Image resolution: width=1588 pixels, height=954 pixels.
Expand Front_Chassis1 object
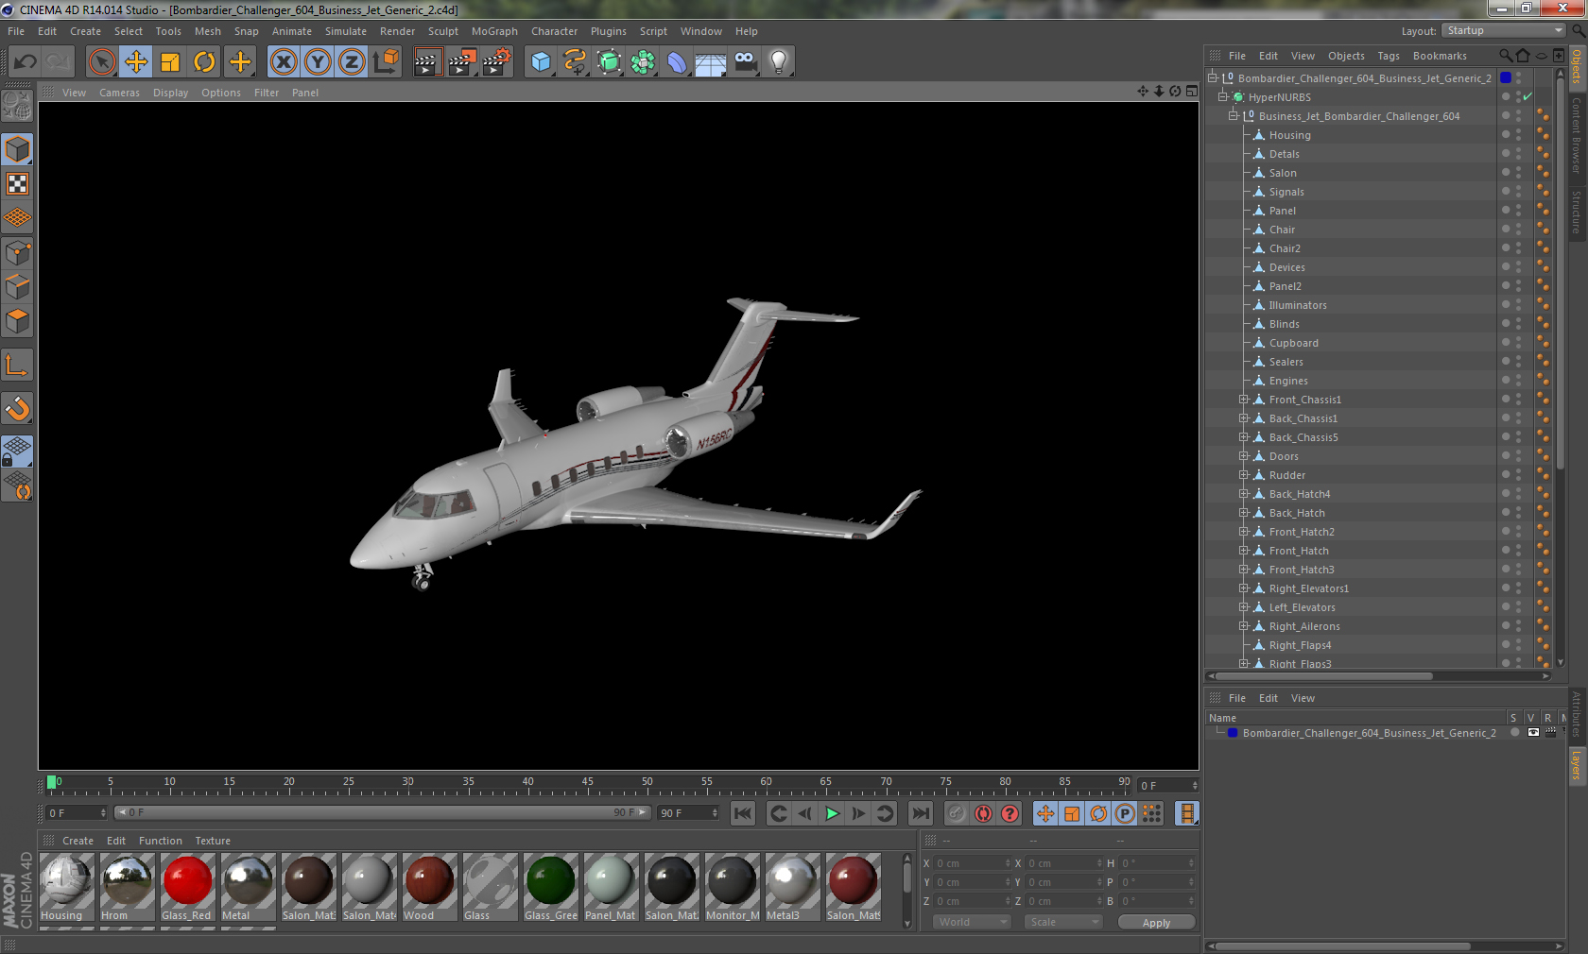1244,400
